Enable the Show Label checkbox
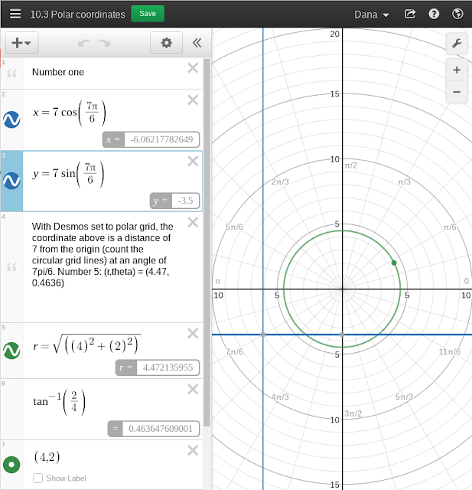This screenshot has width=472, height=490. (x=37, y=478)
